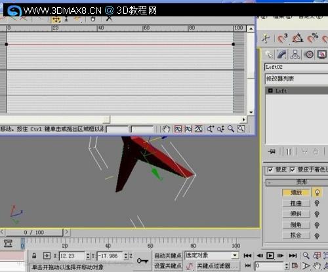The width and height of the screenshot is (328, 272).
Task: Open the 修改器列表 modifier list dropdown
Action: (297, 79)
